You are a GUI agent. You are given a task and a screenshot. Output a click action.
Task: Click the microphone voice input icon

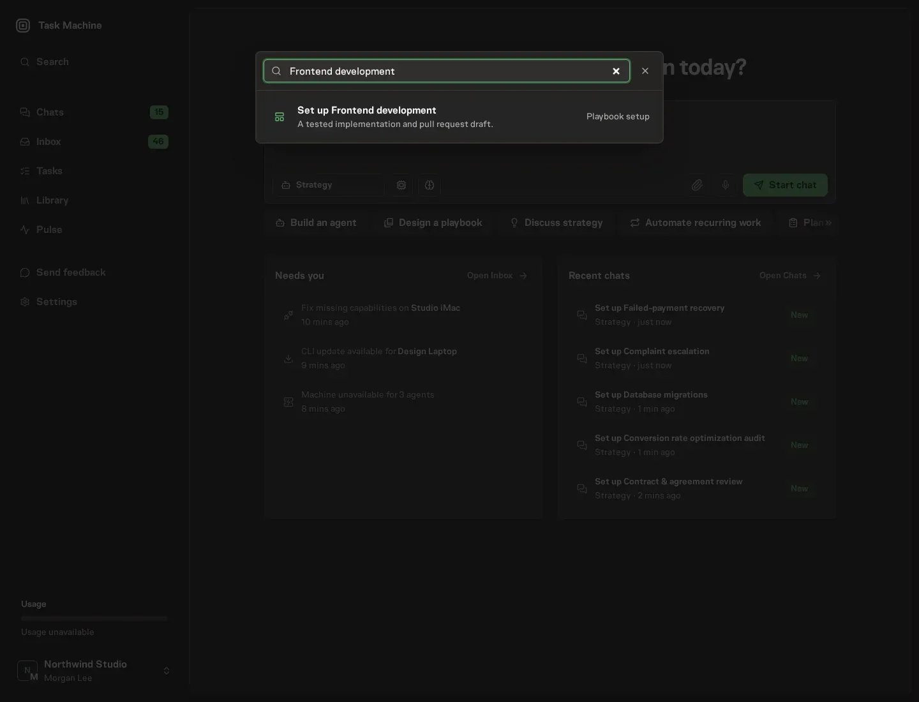pos(726,185)
